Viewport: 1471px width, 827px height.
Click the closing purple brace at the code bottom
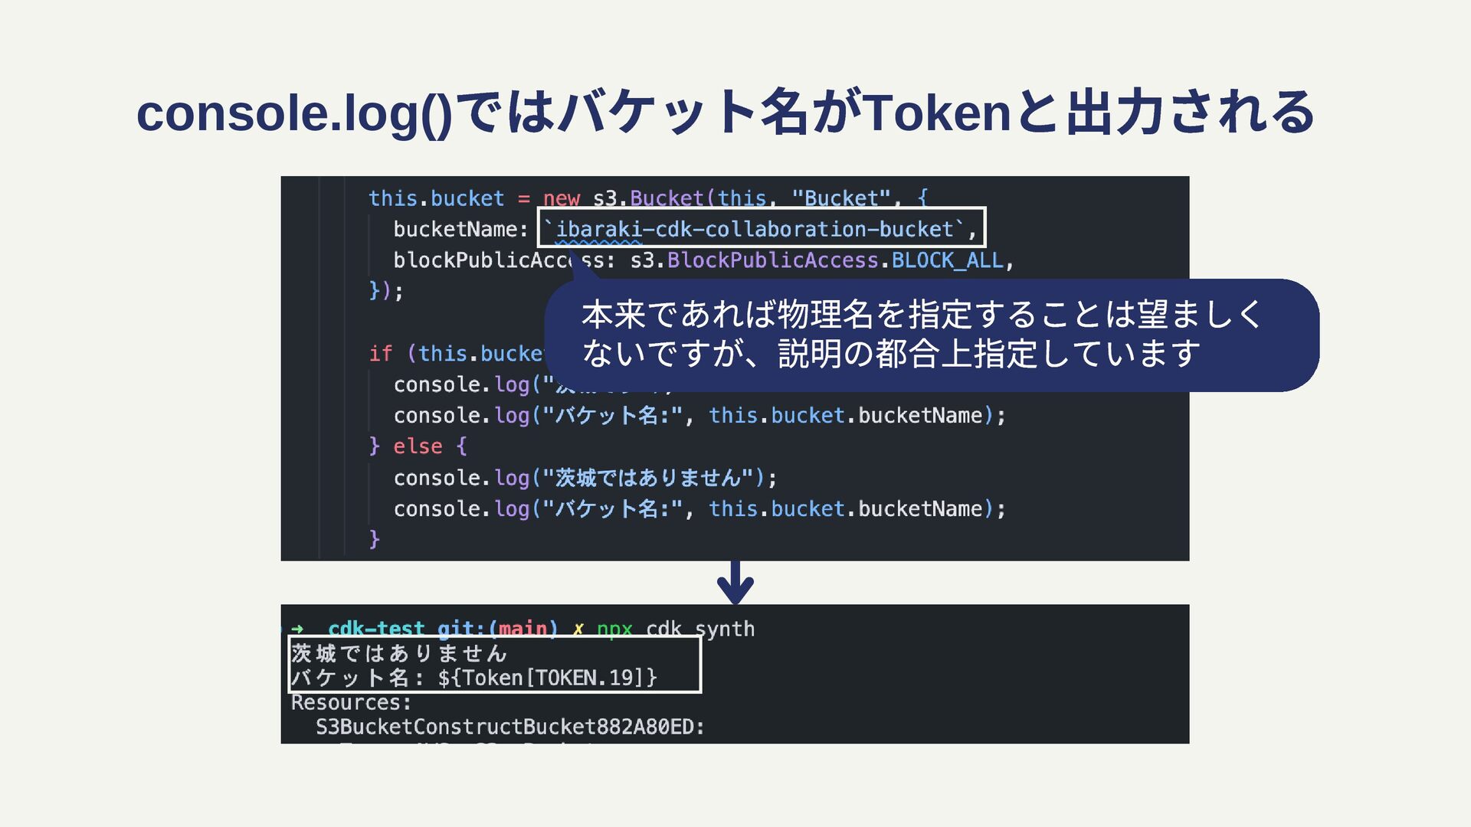[x=375, y=540]
